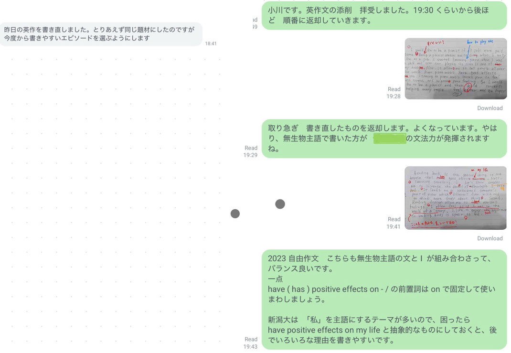The width and height of the screenshot is (511, 353).
Task: Click the Read 19:28 status label
Action: click(394, 93)
